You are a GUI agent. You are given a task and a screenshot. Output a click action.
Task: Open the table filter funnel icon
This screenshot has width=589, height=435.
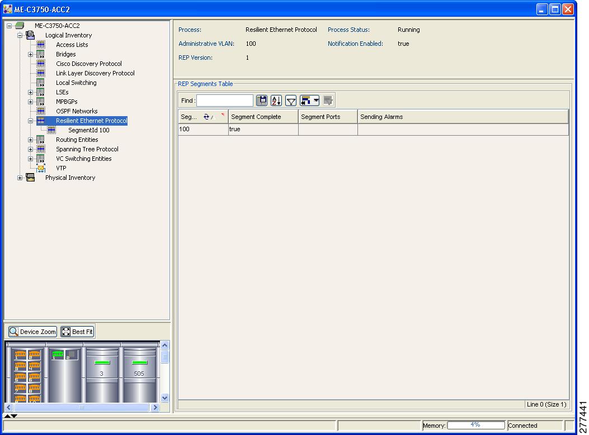tap(291, 101)
